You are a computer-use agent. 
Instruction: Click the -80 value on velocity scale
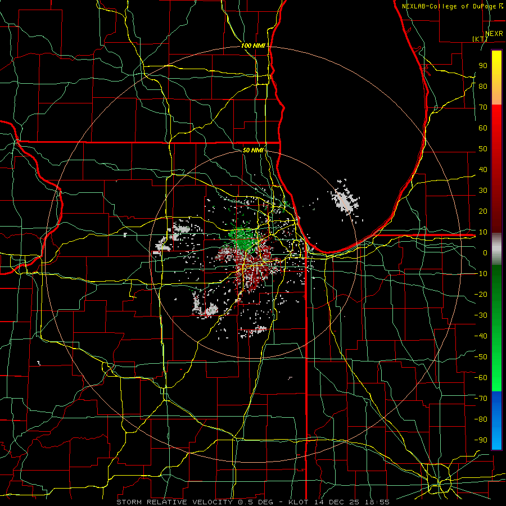[481, 419]
